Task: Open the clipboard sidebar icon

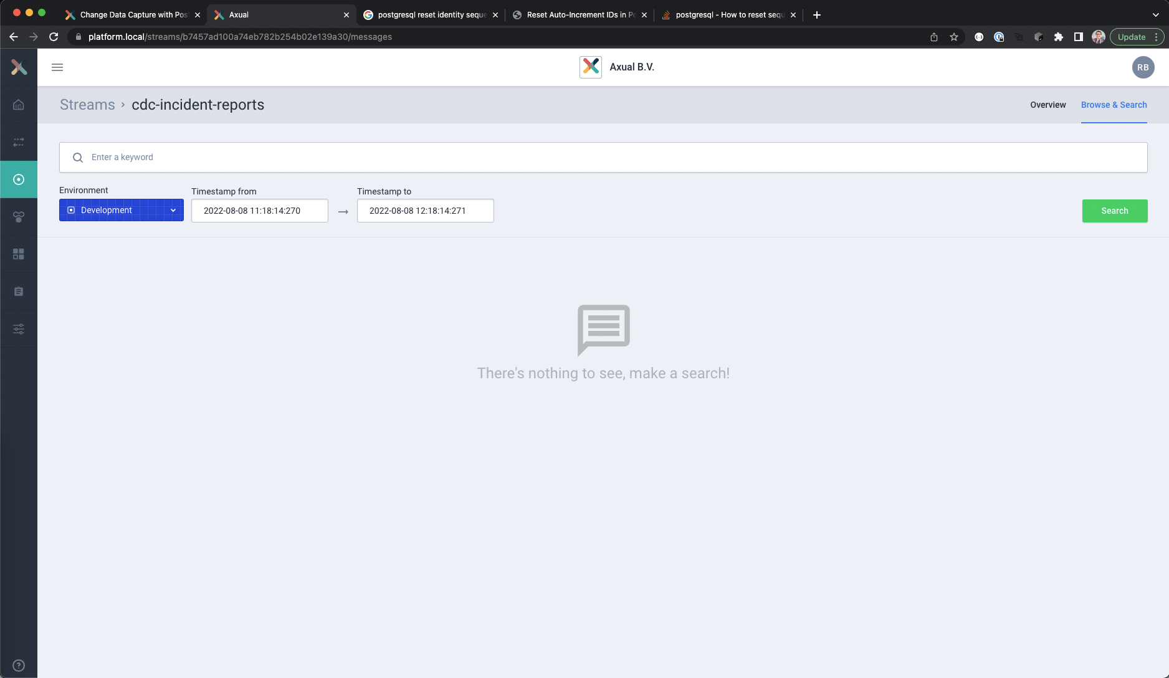Action: 19,292
